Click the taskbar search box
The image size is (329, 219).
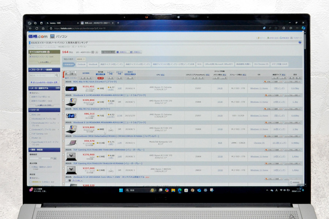(x=140, y=190)
